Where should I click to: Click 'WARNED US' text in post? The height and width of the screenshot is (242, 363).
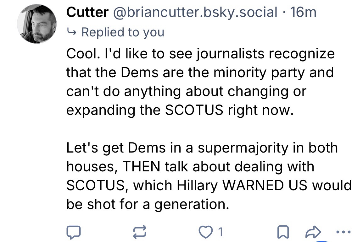pyautogui.click(x=266, y=185)
